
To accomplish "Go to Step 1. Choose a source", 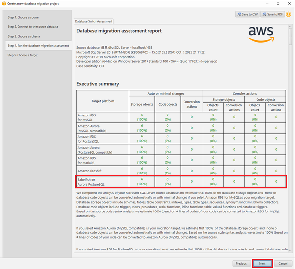I will pos(24,17).
